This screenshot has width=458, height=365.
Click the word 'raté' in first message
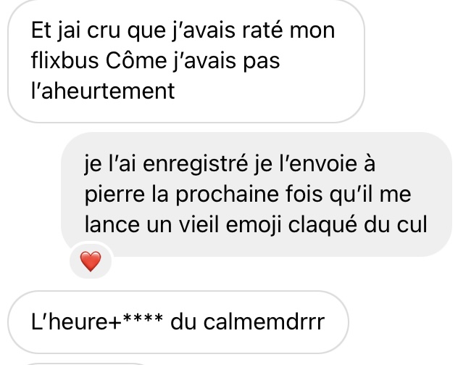tap(262, 30)
